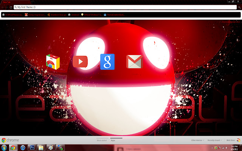Click the address bar with 'My First Theme'
242x151 pixels.
tap(113, 7)
